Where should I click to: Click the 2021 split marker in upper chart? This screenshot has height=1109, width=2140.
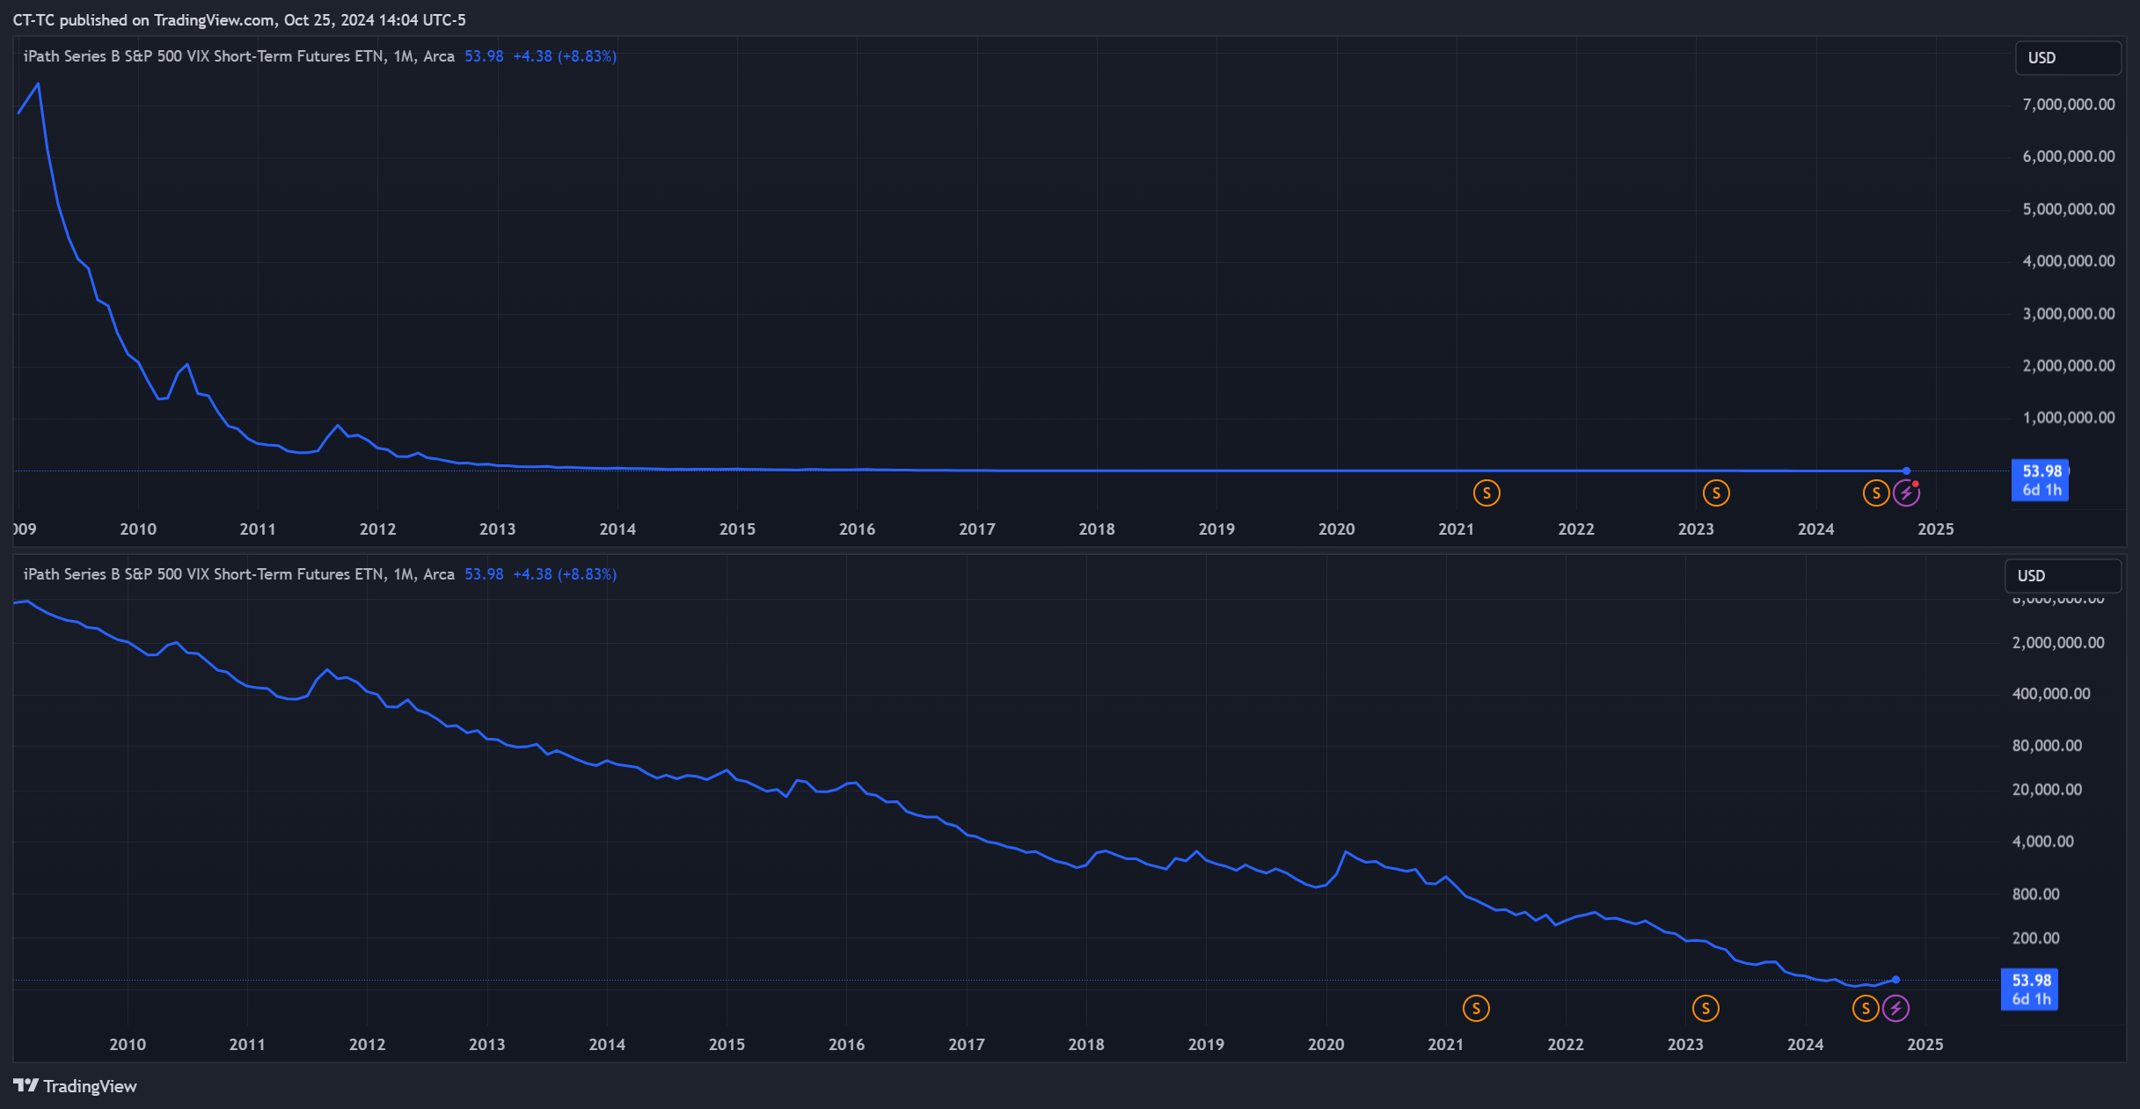[1486, 493]
